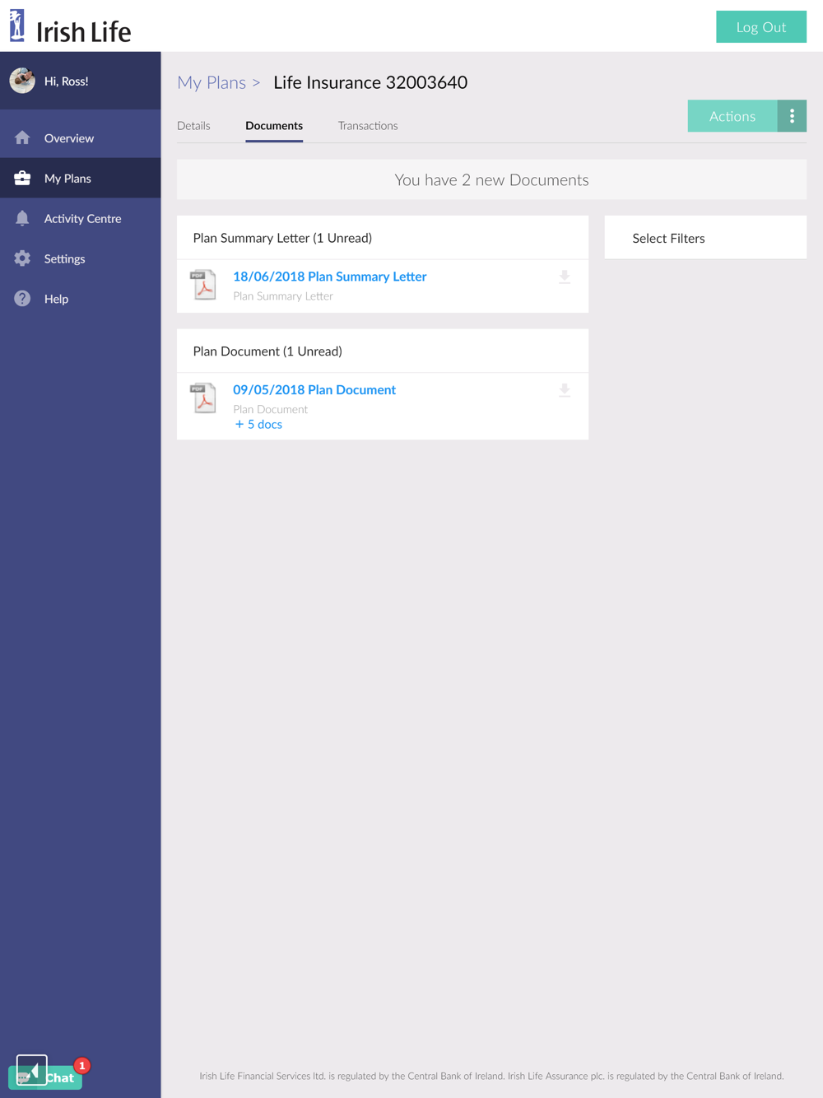This screenshot has width=823, height=1098.
Task: Open the Actions button
Action: pyautogui.click(x=732, y=116)
